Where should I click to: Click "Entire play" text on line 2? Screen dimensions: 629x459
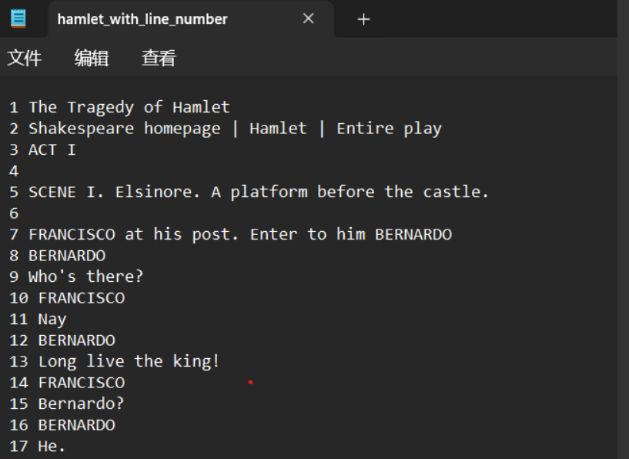click(x=389, y=129)
